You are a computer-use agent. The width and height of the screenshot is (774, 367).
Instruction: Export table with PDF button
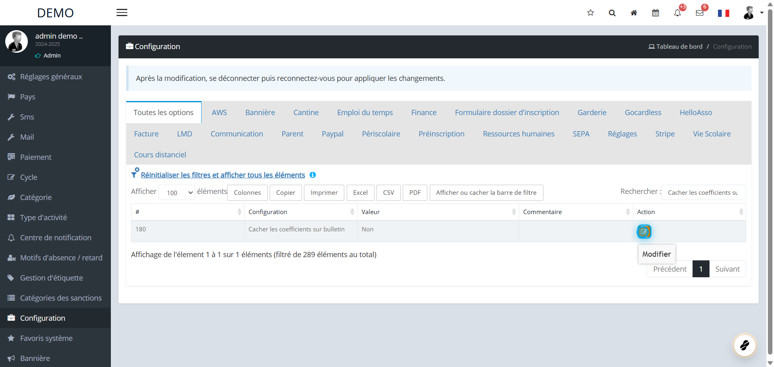click(x=415, y=193)
